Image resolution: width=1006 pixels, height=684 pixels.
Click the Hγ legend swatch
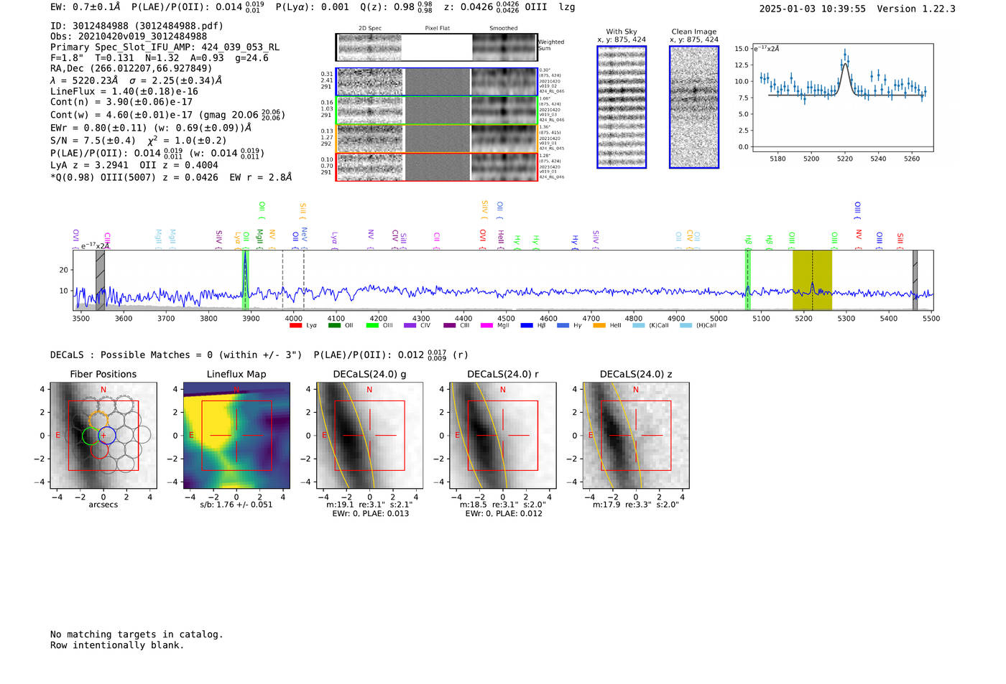563,325
